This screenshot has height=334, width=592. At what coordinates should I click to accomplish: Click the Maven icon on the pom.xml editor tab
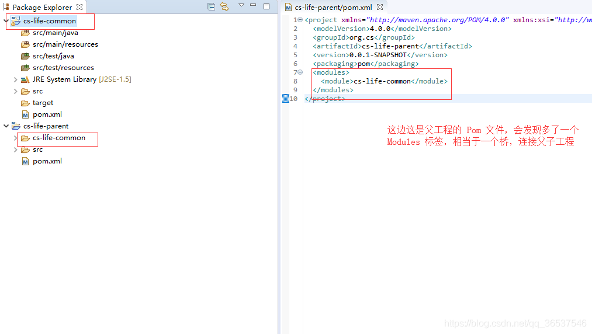[x=289, y=7]
